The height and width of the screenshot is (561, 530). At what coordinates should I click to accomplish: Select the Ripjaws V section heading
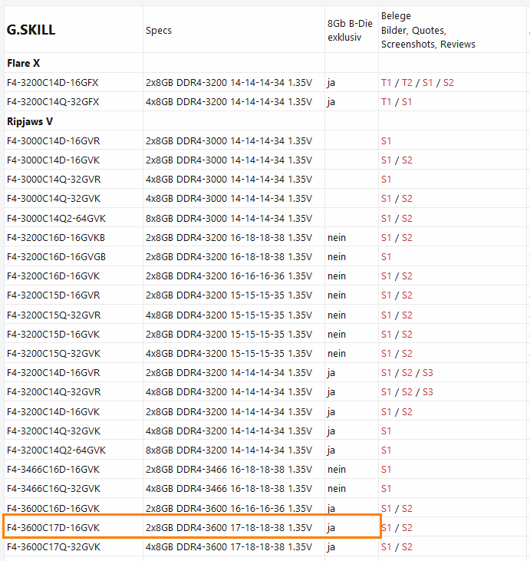click(x=30, y=122)
